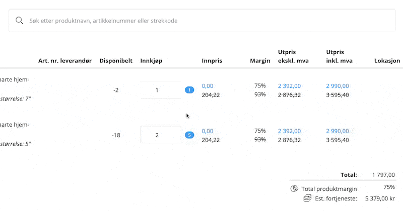Click second row's 2 392,00 price excl. mva
The image size is (403, 211).
tap(289, 131)
